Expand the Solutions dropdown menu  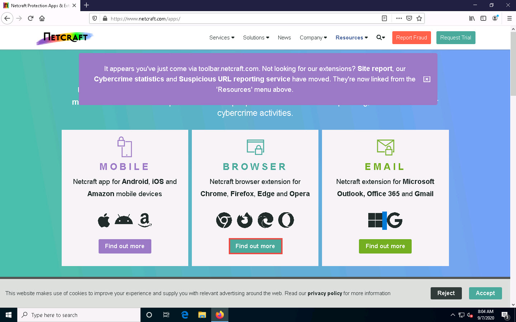[256, 37]
